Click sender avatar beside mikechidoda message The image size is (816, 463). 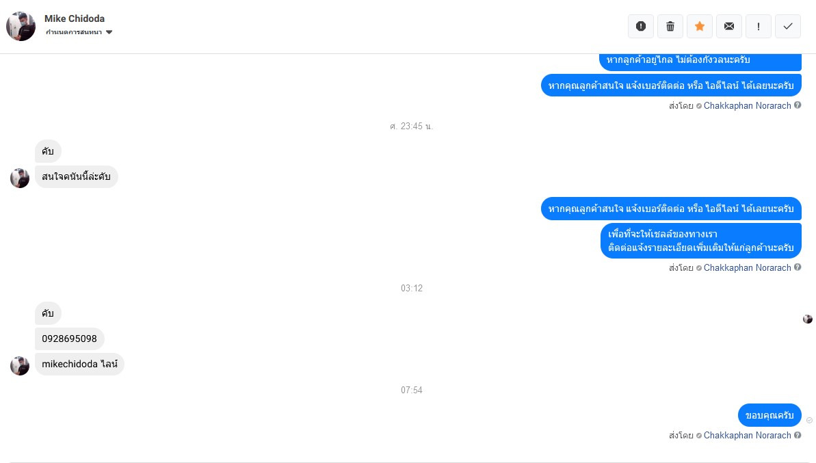20,366
